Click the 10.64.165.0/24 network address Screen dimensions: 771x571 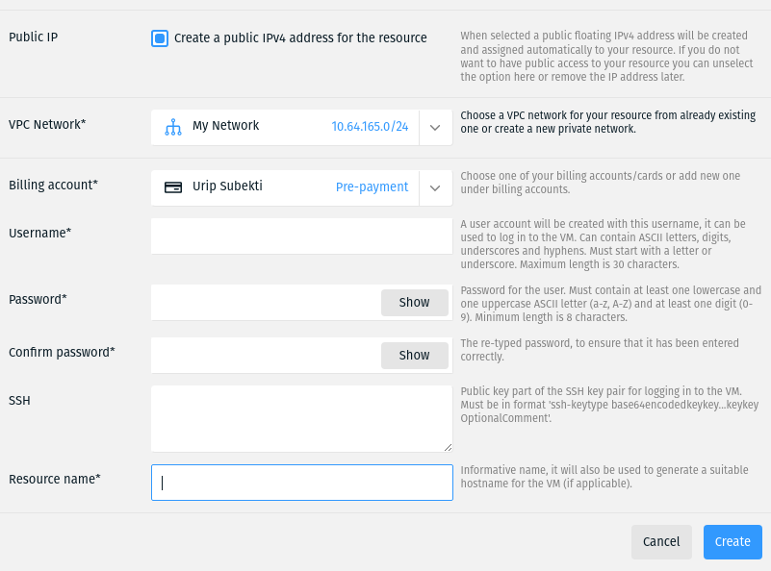[370, 127]
